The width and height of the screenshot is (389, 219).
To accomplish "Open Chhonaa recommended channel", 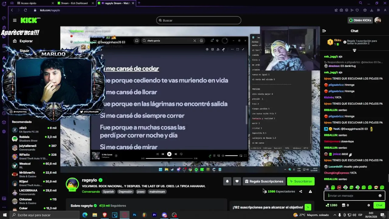I will click(x=34, y=201).
